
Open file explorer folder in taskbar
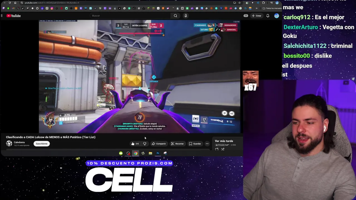[150, 153]
